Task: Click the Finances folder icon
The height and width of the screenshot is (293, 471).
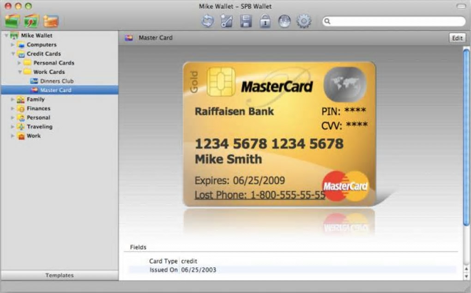Action: coord(21,108)
